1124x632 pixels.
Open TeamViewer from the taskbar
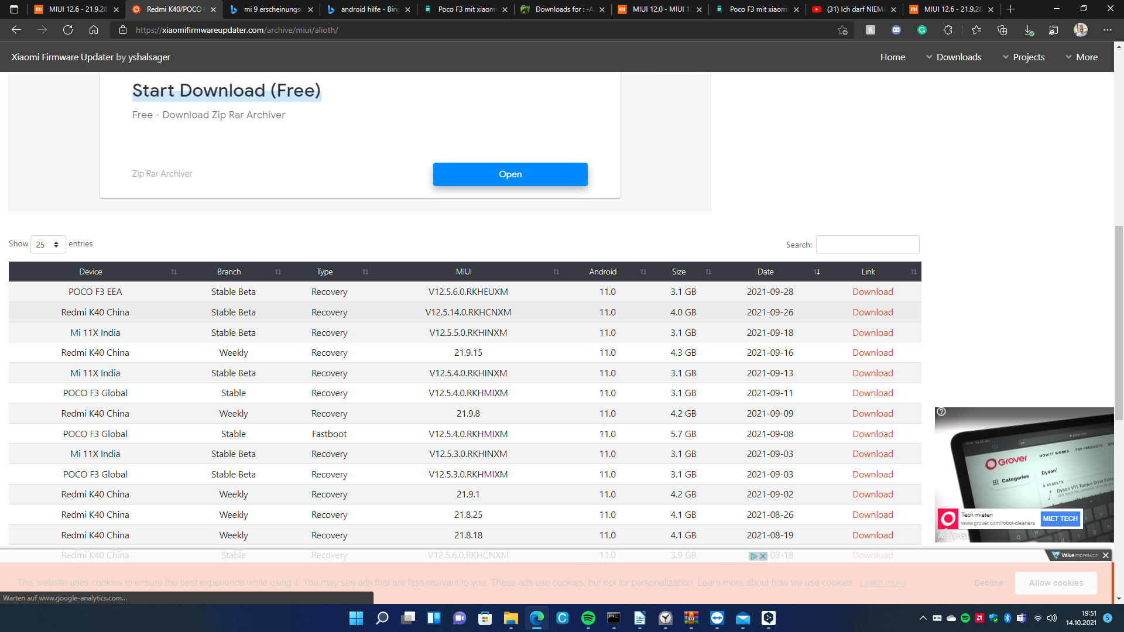717,618
